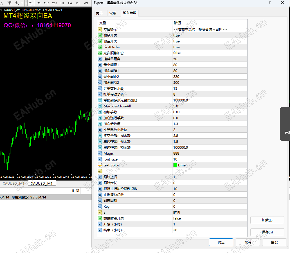
Task: Click the 允许顺势加仓 boolean icon
Action: tap(100, 53)
